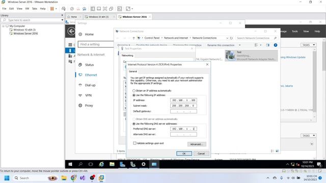Click the Subnet mask field
The image size is (326, 183).
[183, 106]
